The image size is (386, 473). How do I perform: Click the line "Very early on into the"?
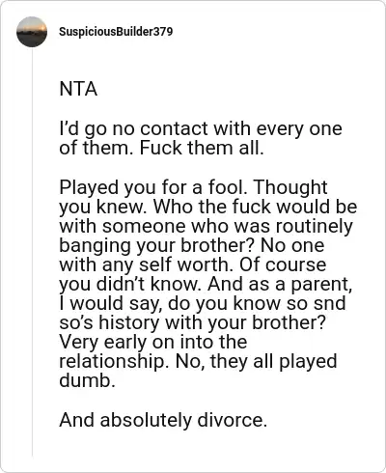point(153,342)
